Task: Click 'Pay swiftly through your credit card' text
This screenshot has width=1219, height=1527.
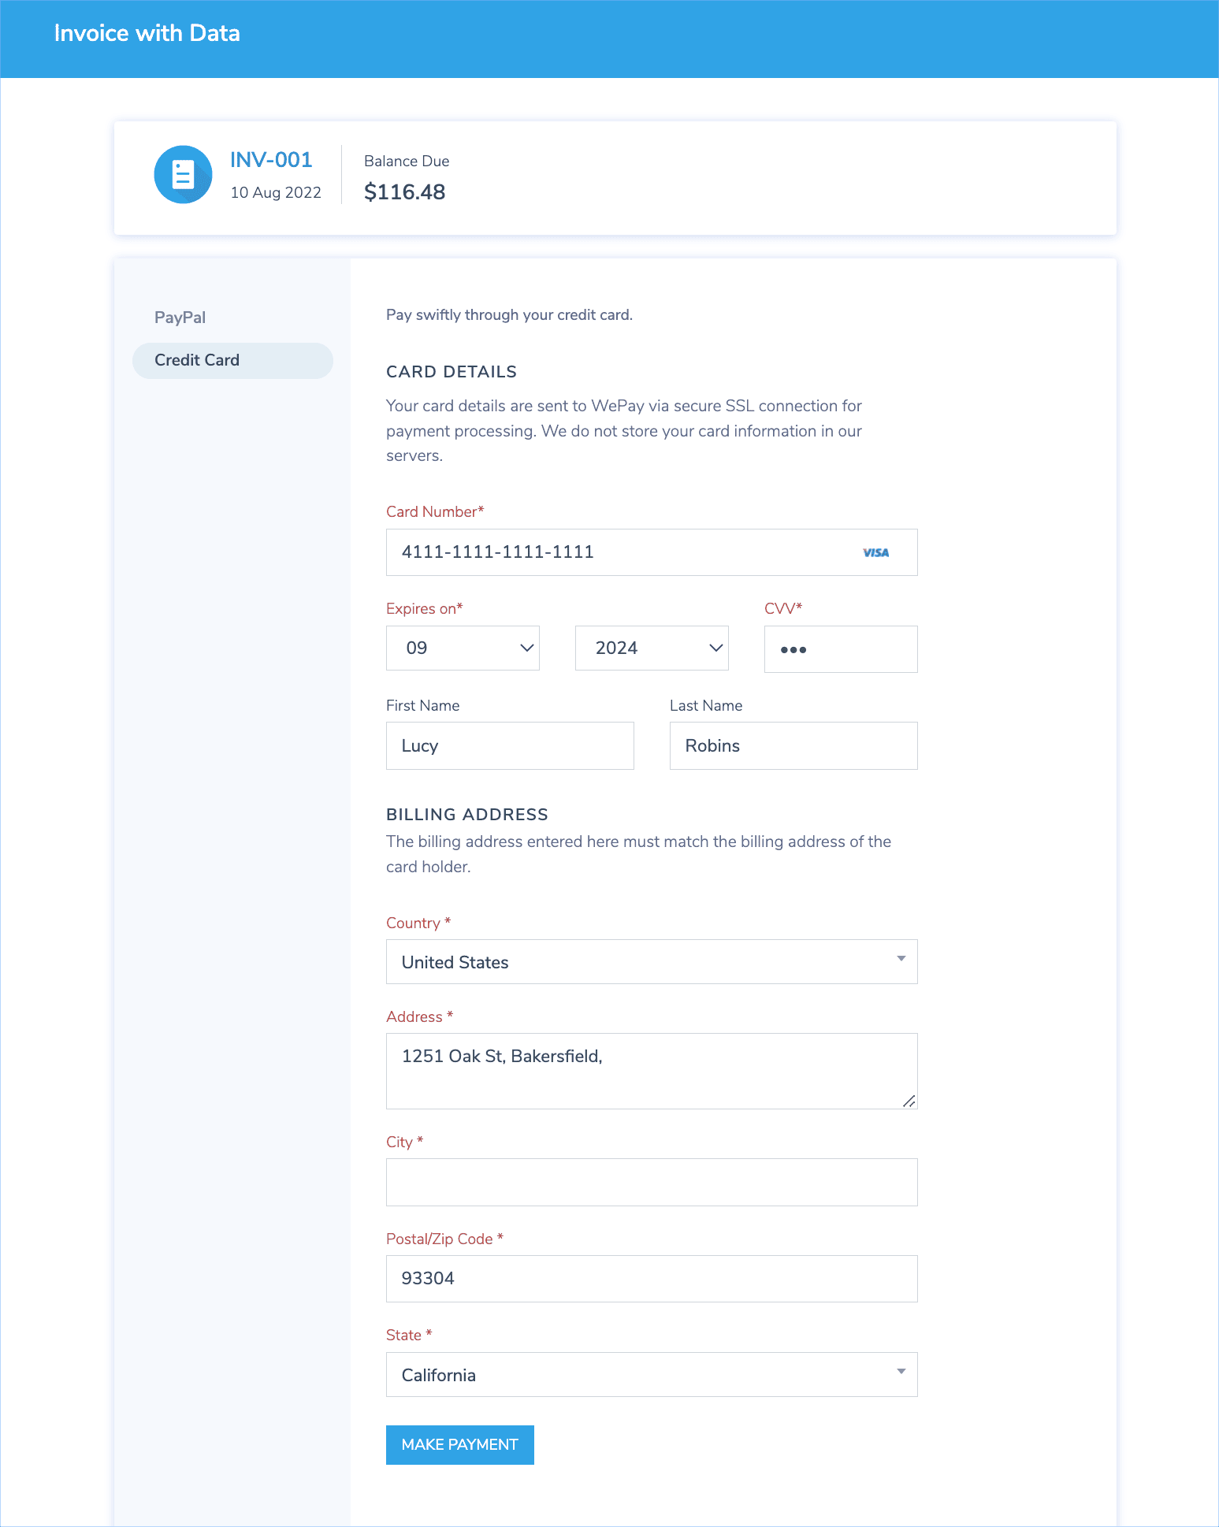Action: click(509, 315)
